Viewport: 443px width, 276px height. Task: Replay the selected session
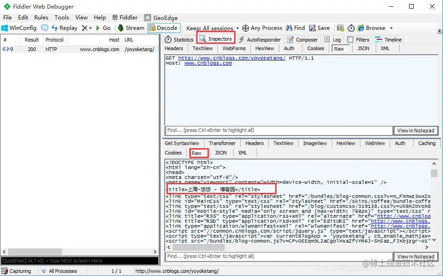click(65, 28)
